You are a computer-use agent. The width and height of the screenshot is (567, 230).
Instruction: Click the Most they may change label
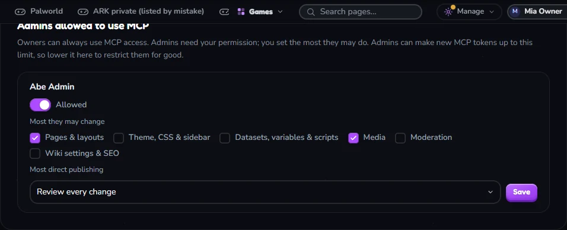[x=67, y=122]
